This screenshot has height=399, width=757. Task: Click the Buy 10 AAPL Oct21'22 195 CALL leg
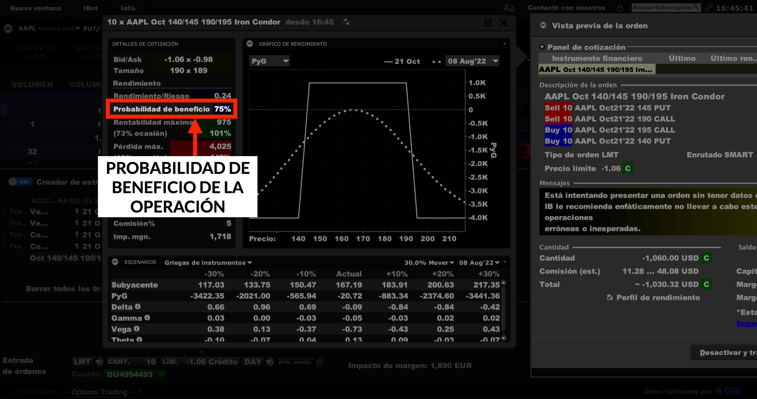coord(610,130)
